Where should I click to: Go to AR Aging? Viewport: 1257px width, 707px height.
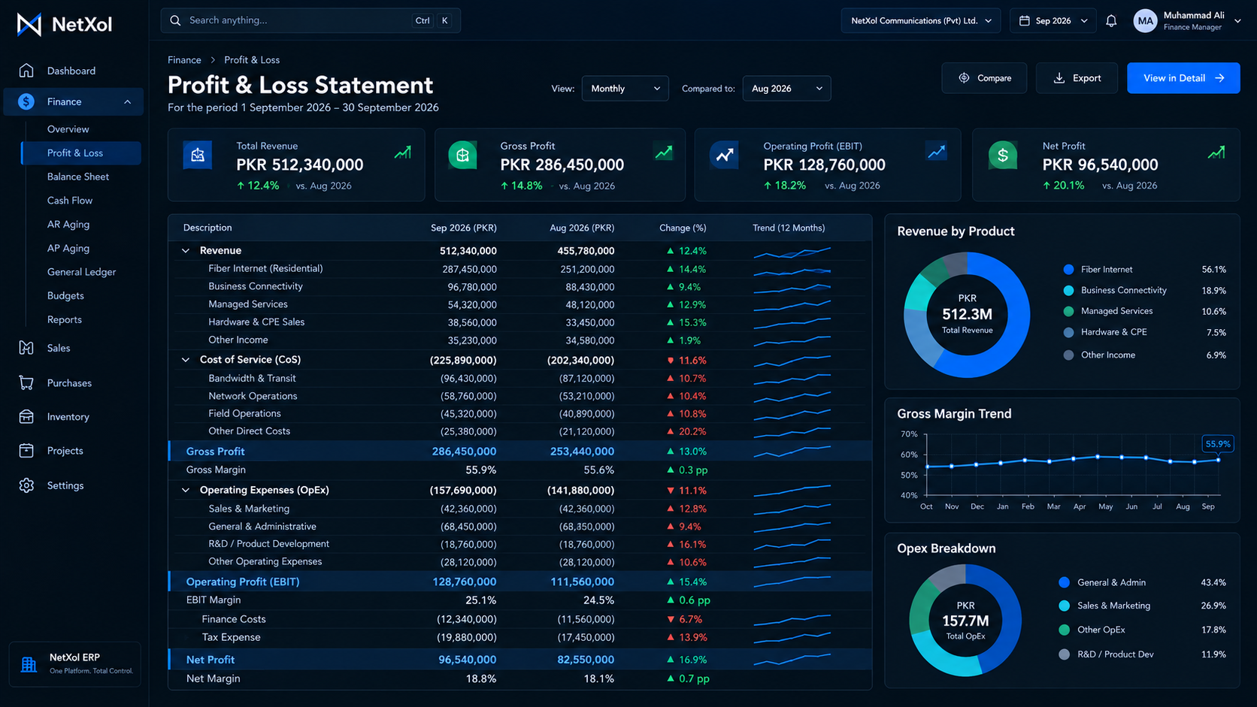pos(68,225)
